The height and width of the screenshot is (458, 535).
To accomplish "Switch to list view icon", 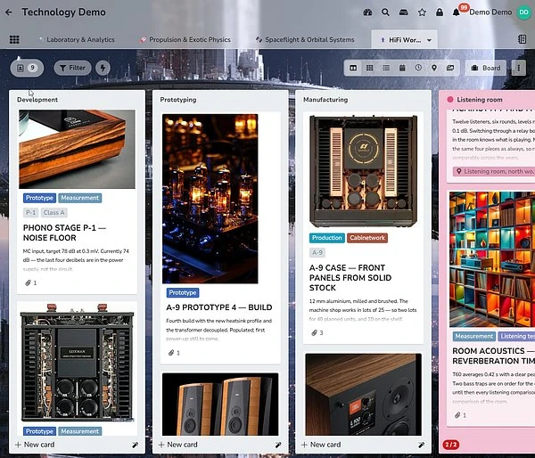I will 386,68.
